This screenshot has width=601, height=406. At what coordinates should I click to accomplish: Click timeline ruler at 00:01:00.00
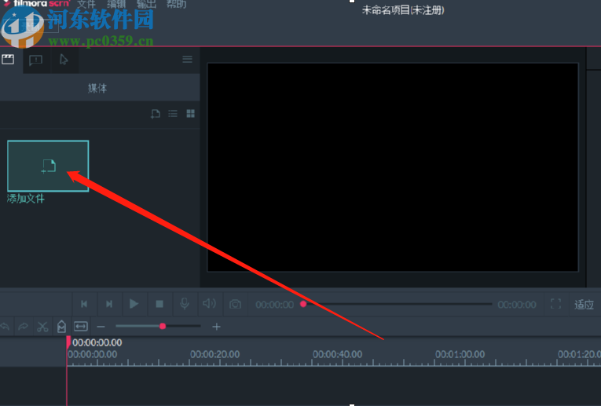pos(460,354)
